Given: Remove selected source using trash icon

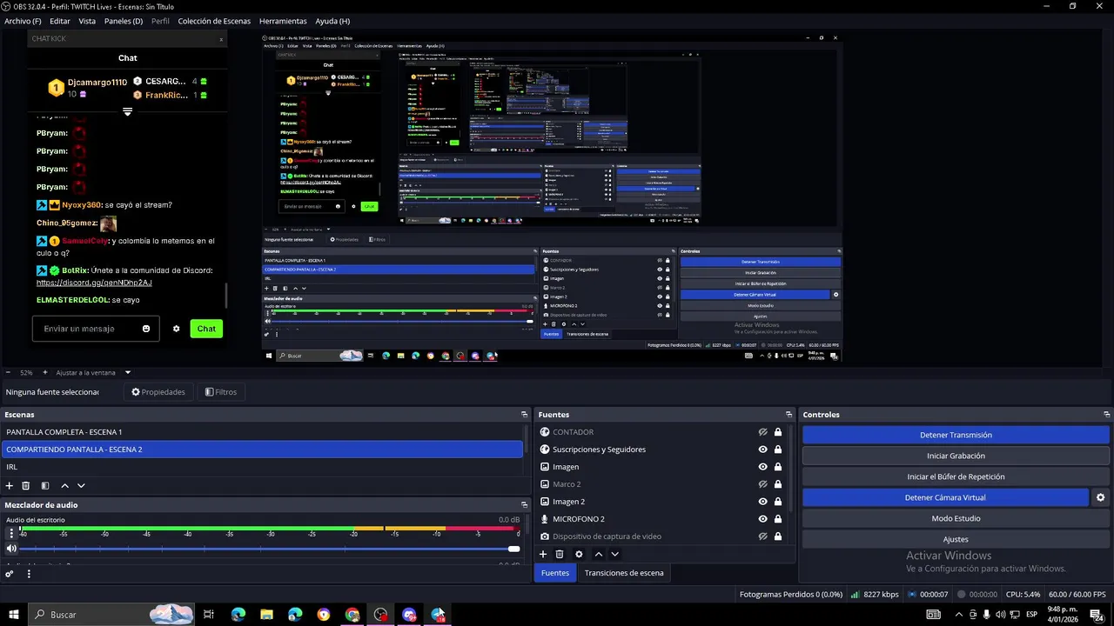Looking at the screenshot, I should (560, 554).
